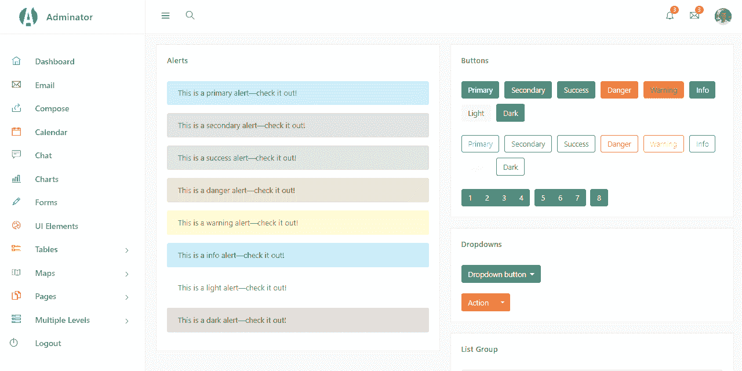The height and width of the screenshot is (371, 742).
Task: Expand the Tables submenu chevron
Action: 127,250
